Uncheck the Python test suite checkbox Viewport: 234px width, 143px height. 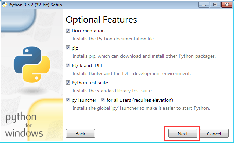click(x=68, y=83)
